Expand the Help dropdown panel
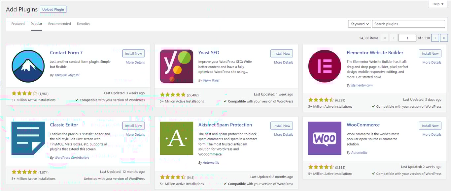Image resolution: width=451 pixels, height=191 pixels. click(438, 4)
